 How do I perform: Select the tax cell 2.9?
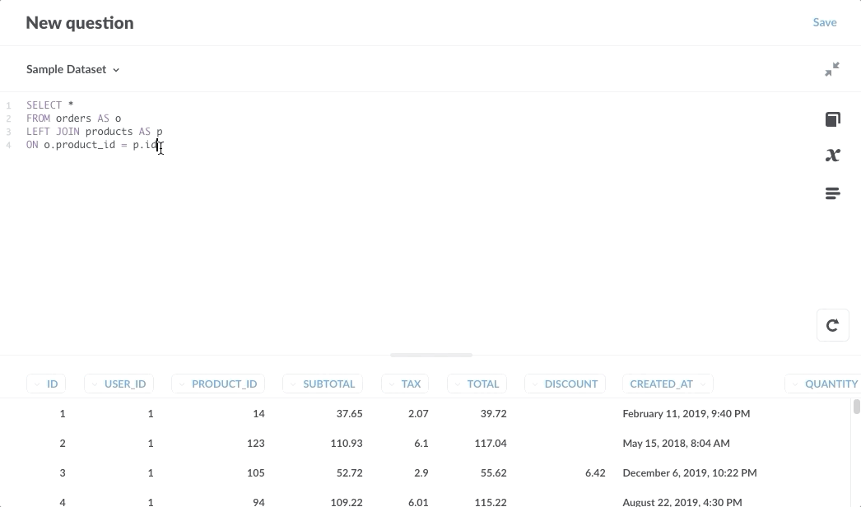tap(421, 473)
